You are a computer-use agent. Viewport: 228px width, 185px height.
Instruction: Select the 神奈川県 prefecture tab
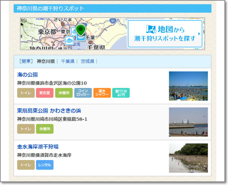46,61
